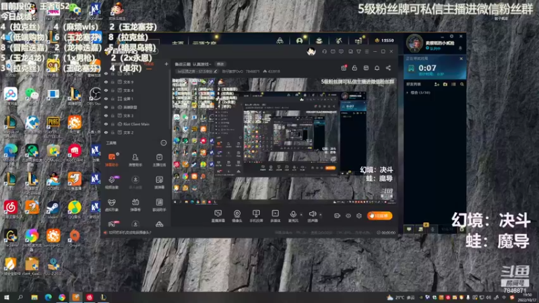Viewport: 539px width, 303px height.
Task: Cancel the matchmaking queue timer
Action: coord(461,59)
